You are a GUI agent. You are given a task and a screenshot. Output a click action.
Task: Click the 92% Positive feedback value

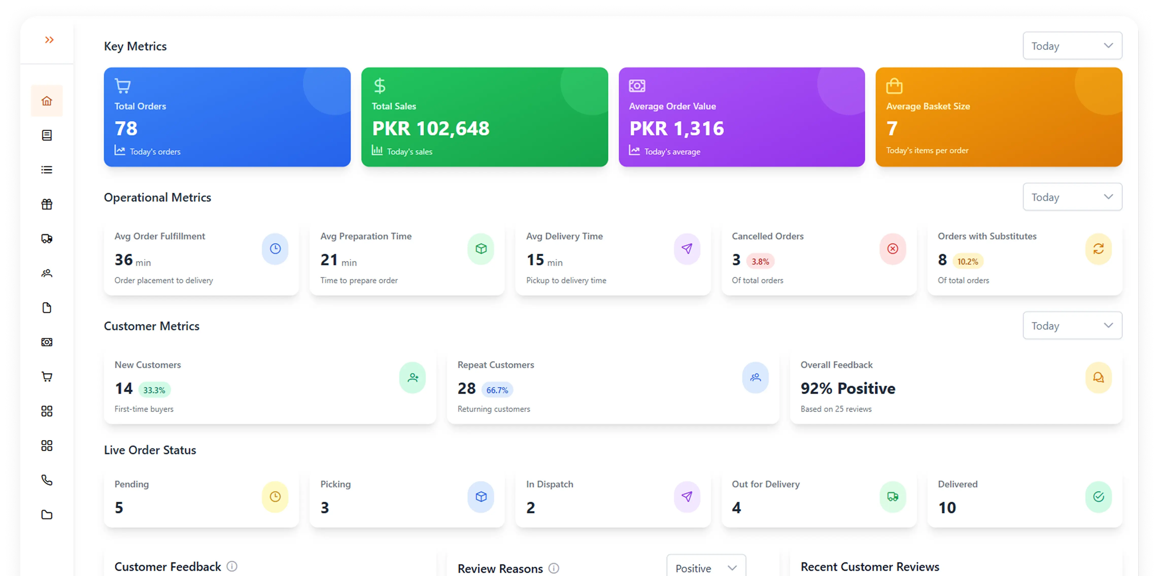(x=848, y=388)
